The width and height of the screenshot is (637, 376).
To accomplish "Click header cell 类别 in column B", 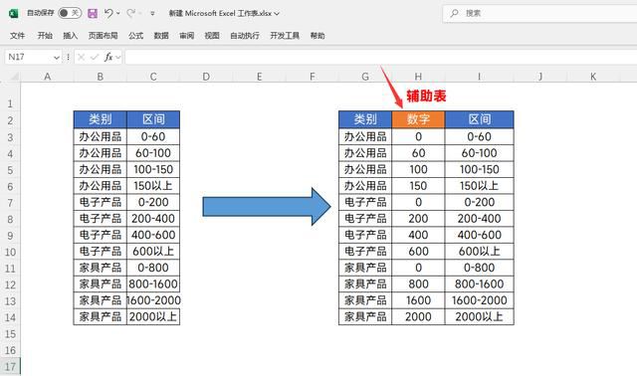I will pyautogui.click(x=100, y=119).
